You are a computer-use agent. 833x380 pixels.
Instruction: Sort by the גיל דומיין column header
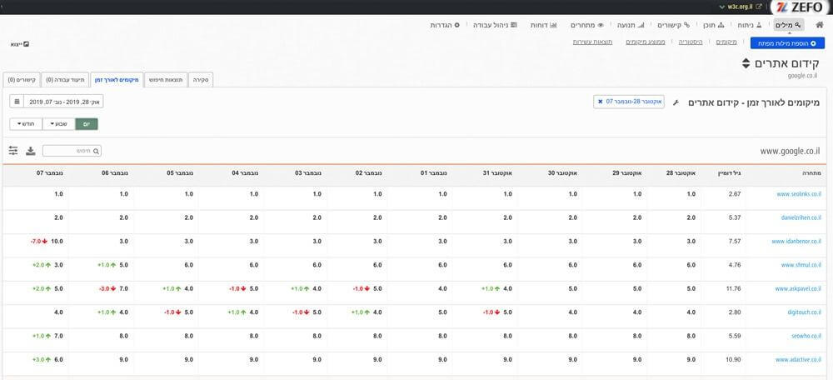[730, 173]
